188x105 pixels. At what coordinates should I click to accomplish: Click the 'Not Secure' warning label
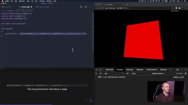click(x=110, y=8)
